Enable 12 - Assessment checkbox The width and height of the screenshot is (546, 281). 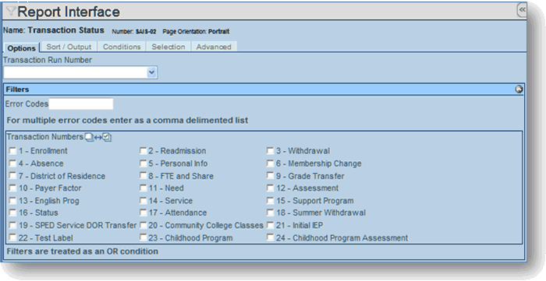(270, 188)
